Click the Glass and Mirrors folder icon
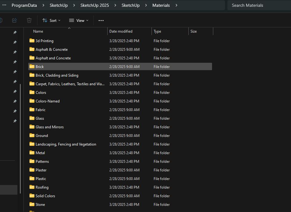Viewport: 291px width, 212px height. (x=32, y=127)
